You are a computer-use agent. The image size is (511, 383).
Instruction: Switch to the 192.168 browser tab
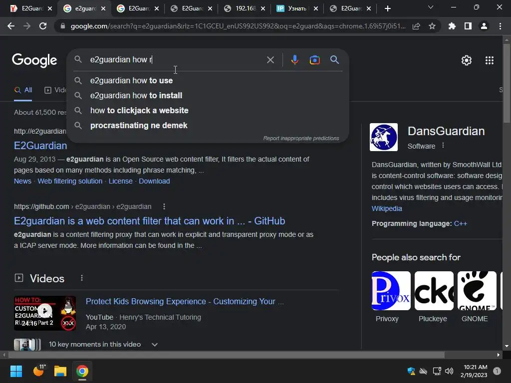point(245,8)
